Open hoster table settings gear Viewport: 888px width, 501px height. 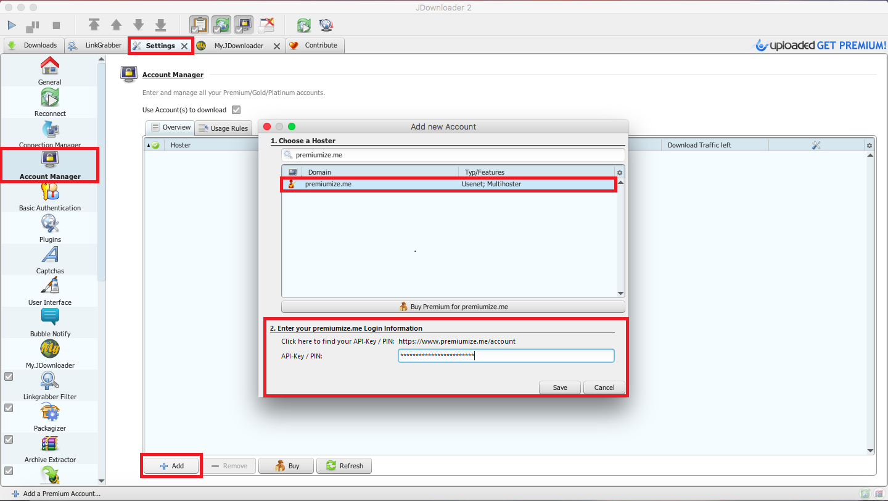tap(620, 173)
